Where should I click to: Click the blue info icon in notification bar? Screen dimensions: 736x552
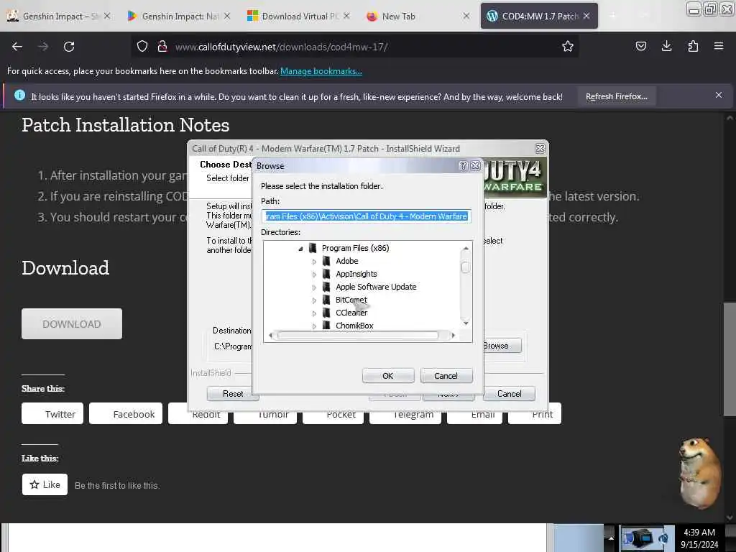coord(19,96)
